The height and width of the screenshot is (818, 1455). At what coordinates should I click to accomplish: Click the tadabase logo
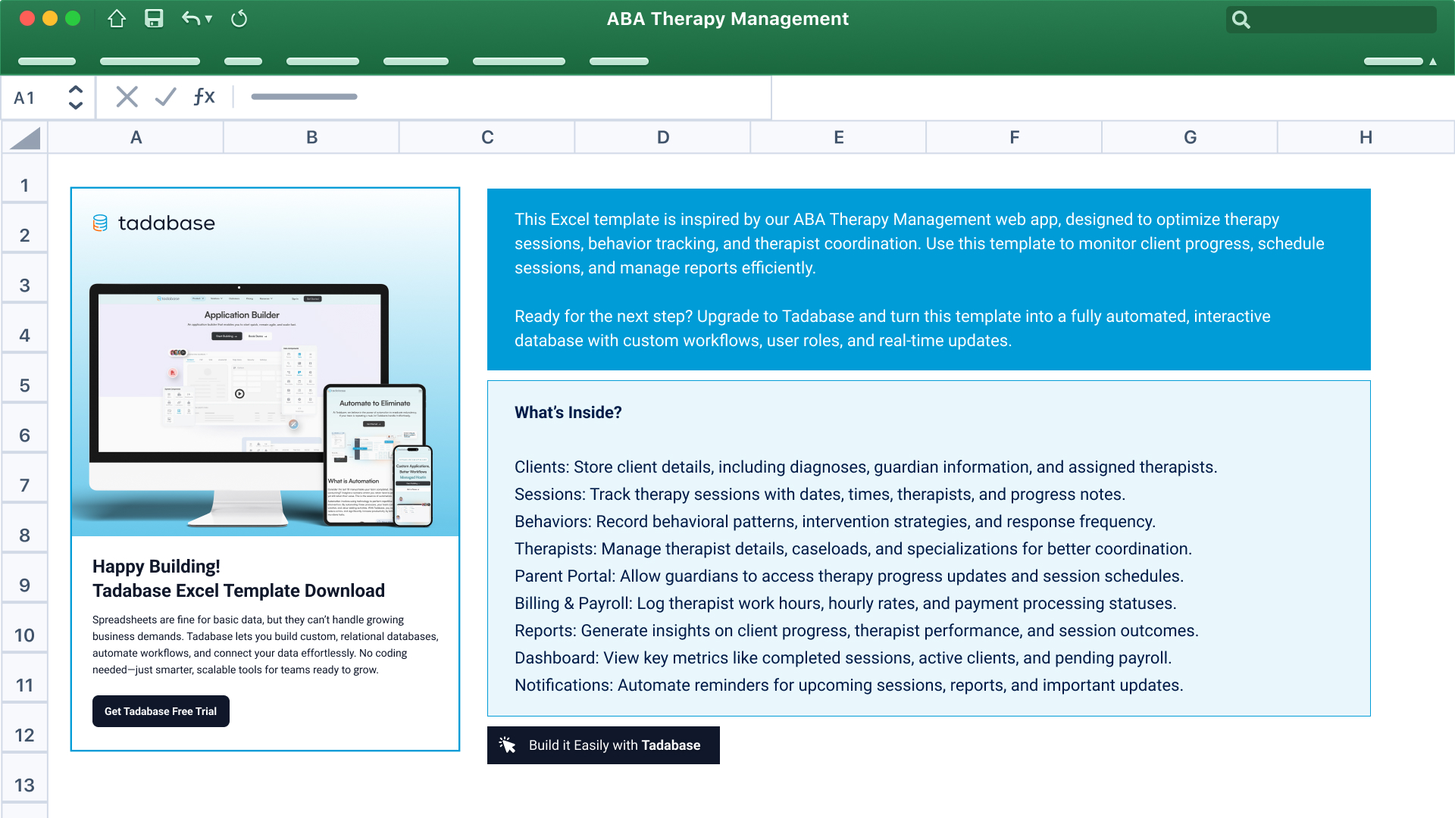[x=154, y=223]
